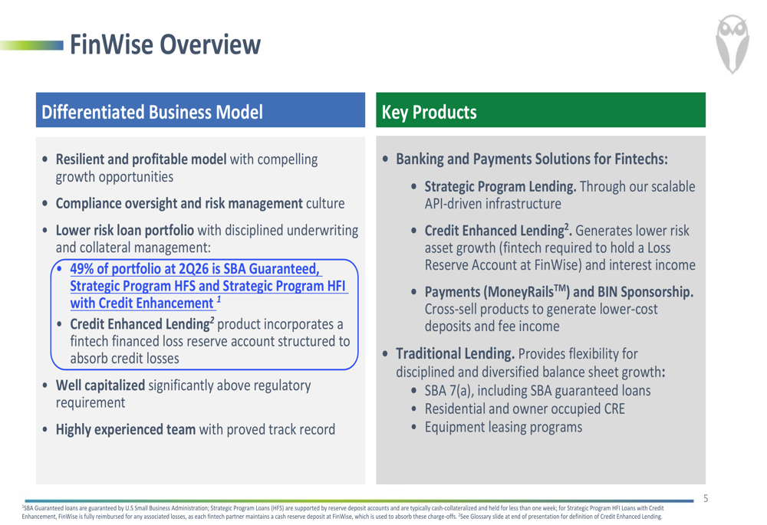Click 'Traditional Lending.' bullet

[530, 363]
